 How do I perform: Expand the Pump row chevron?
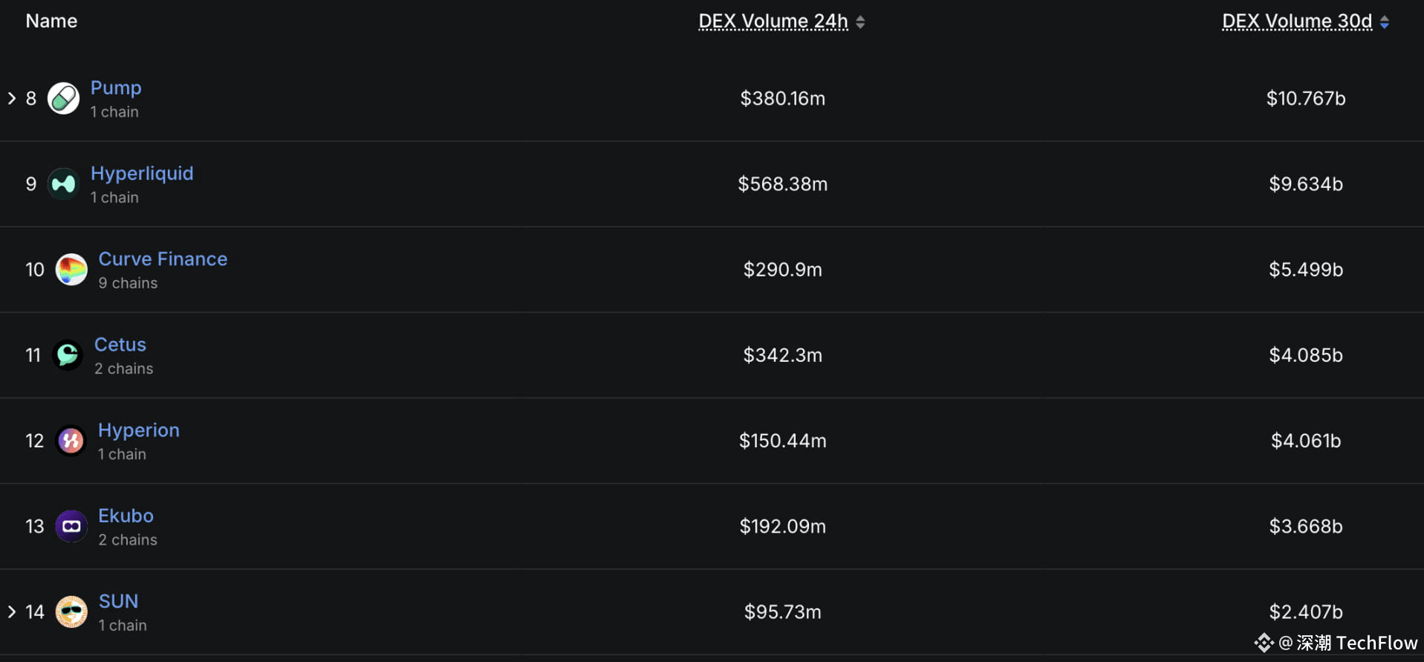11,98
